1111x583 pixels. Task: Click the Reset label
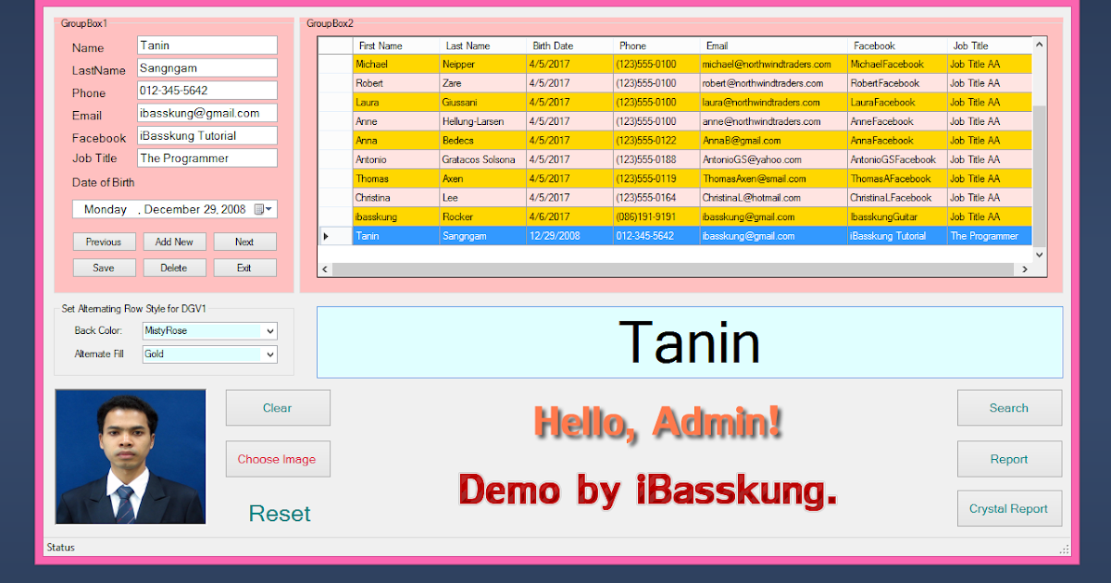click(278, 514)
